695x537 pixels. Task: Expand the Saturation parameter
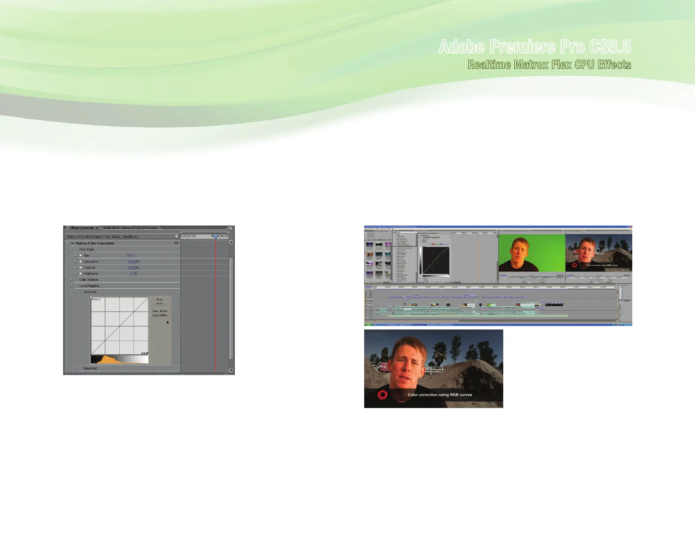[75, 261]
